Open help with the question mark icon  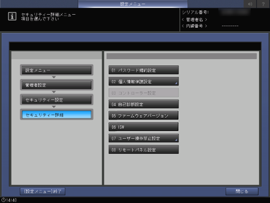[263, 4]
